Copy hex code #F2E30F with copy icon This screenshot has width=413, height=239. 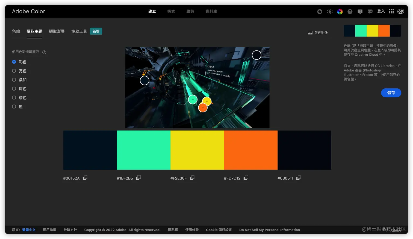[x=192, y=178]
